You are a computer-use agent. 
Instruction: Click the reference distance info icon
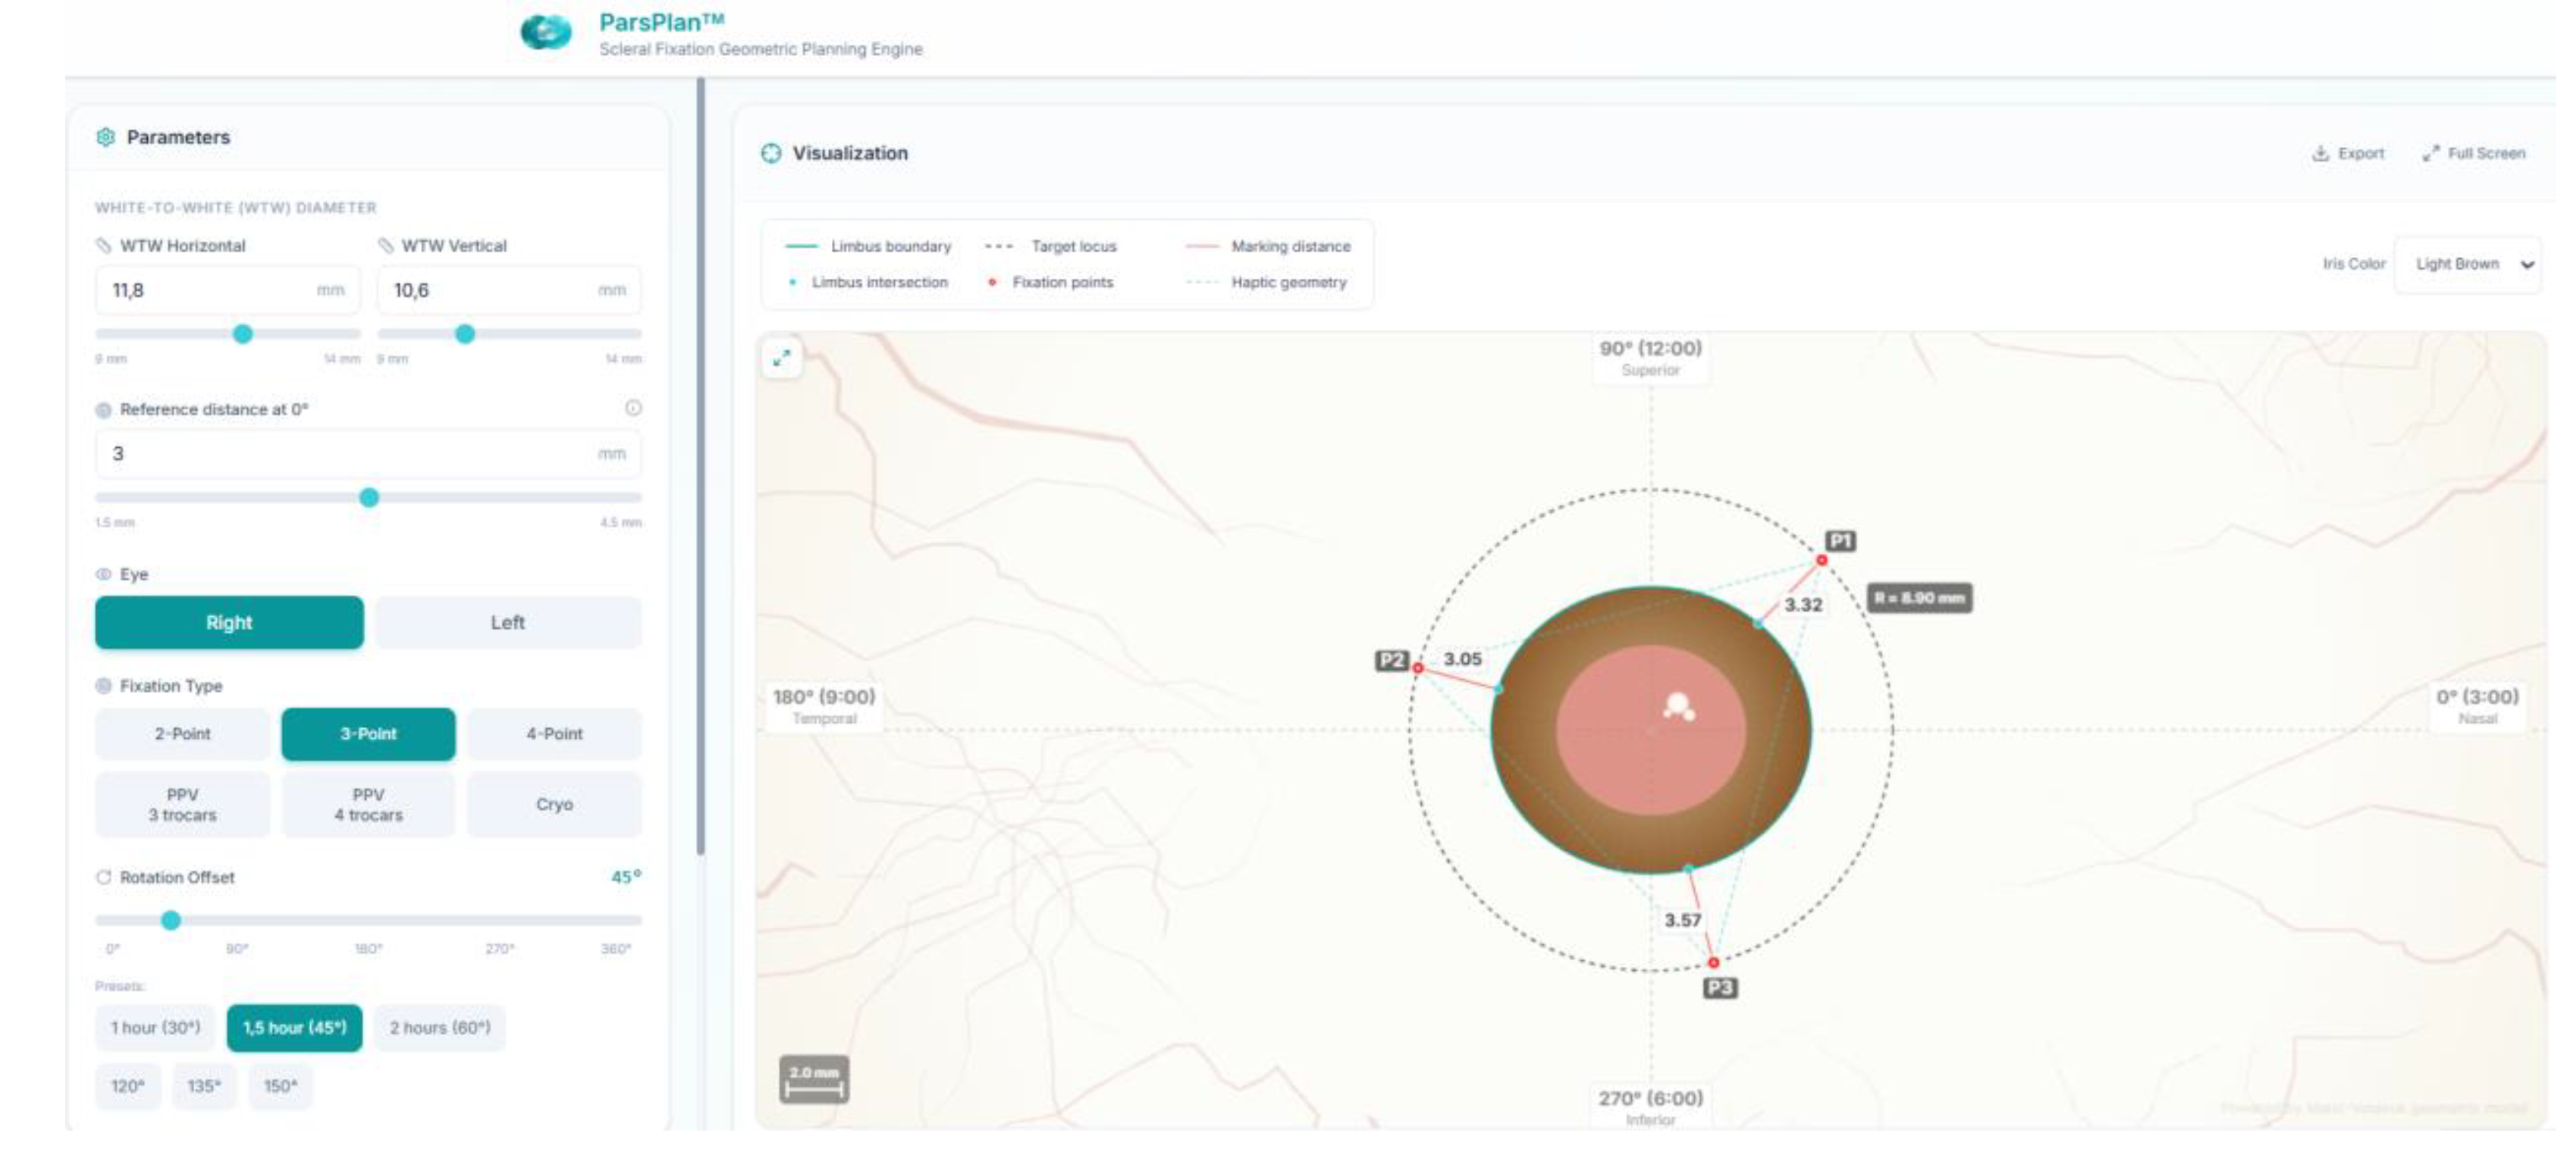pyautogui.click(x=633, y=408)
